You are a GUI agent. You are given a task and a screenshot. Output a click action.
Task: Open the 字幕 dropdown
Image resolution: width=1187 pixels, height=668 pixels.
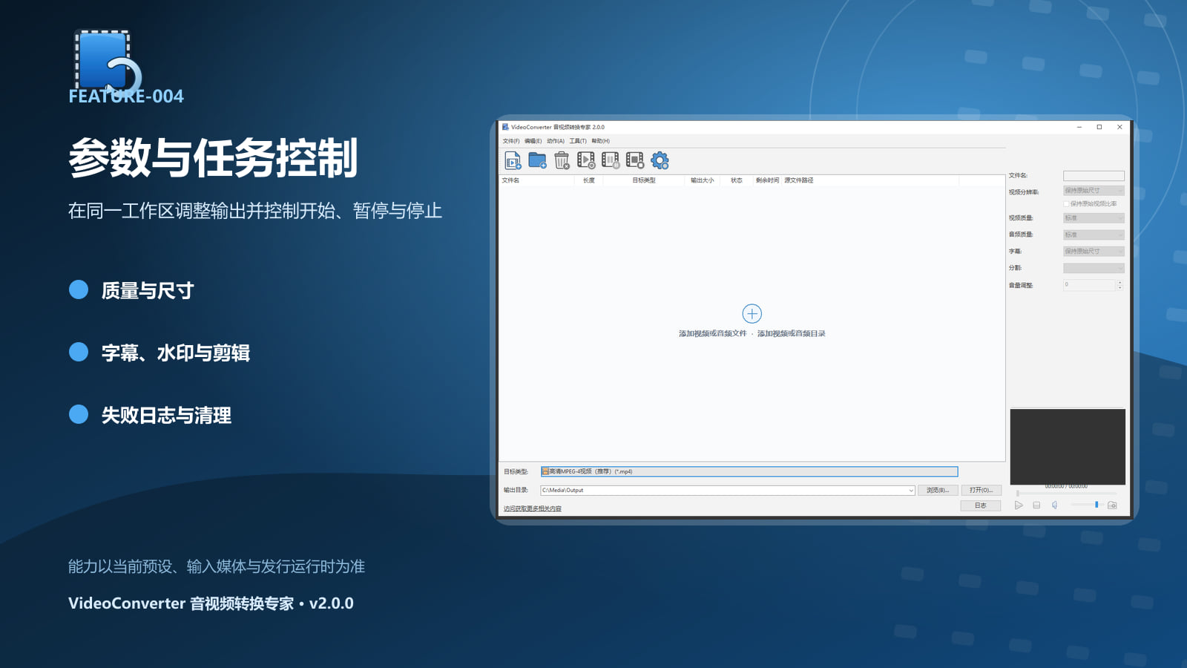coord(1094,252)
